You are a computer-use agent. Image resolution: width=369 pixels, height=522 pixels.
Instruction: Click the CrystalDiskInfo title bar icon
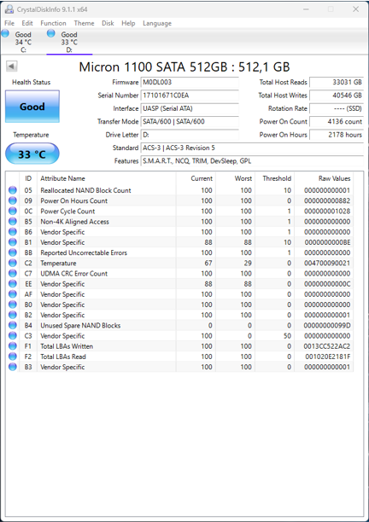click(9, 9)
